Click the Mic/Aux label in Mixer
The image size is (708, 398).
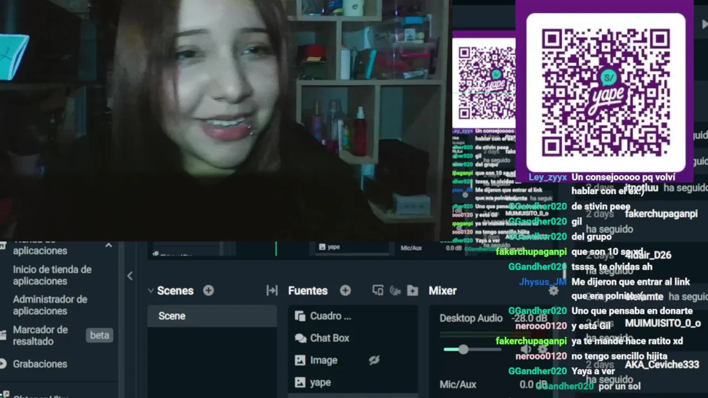click(x=458, y=384)
